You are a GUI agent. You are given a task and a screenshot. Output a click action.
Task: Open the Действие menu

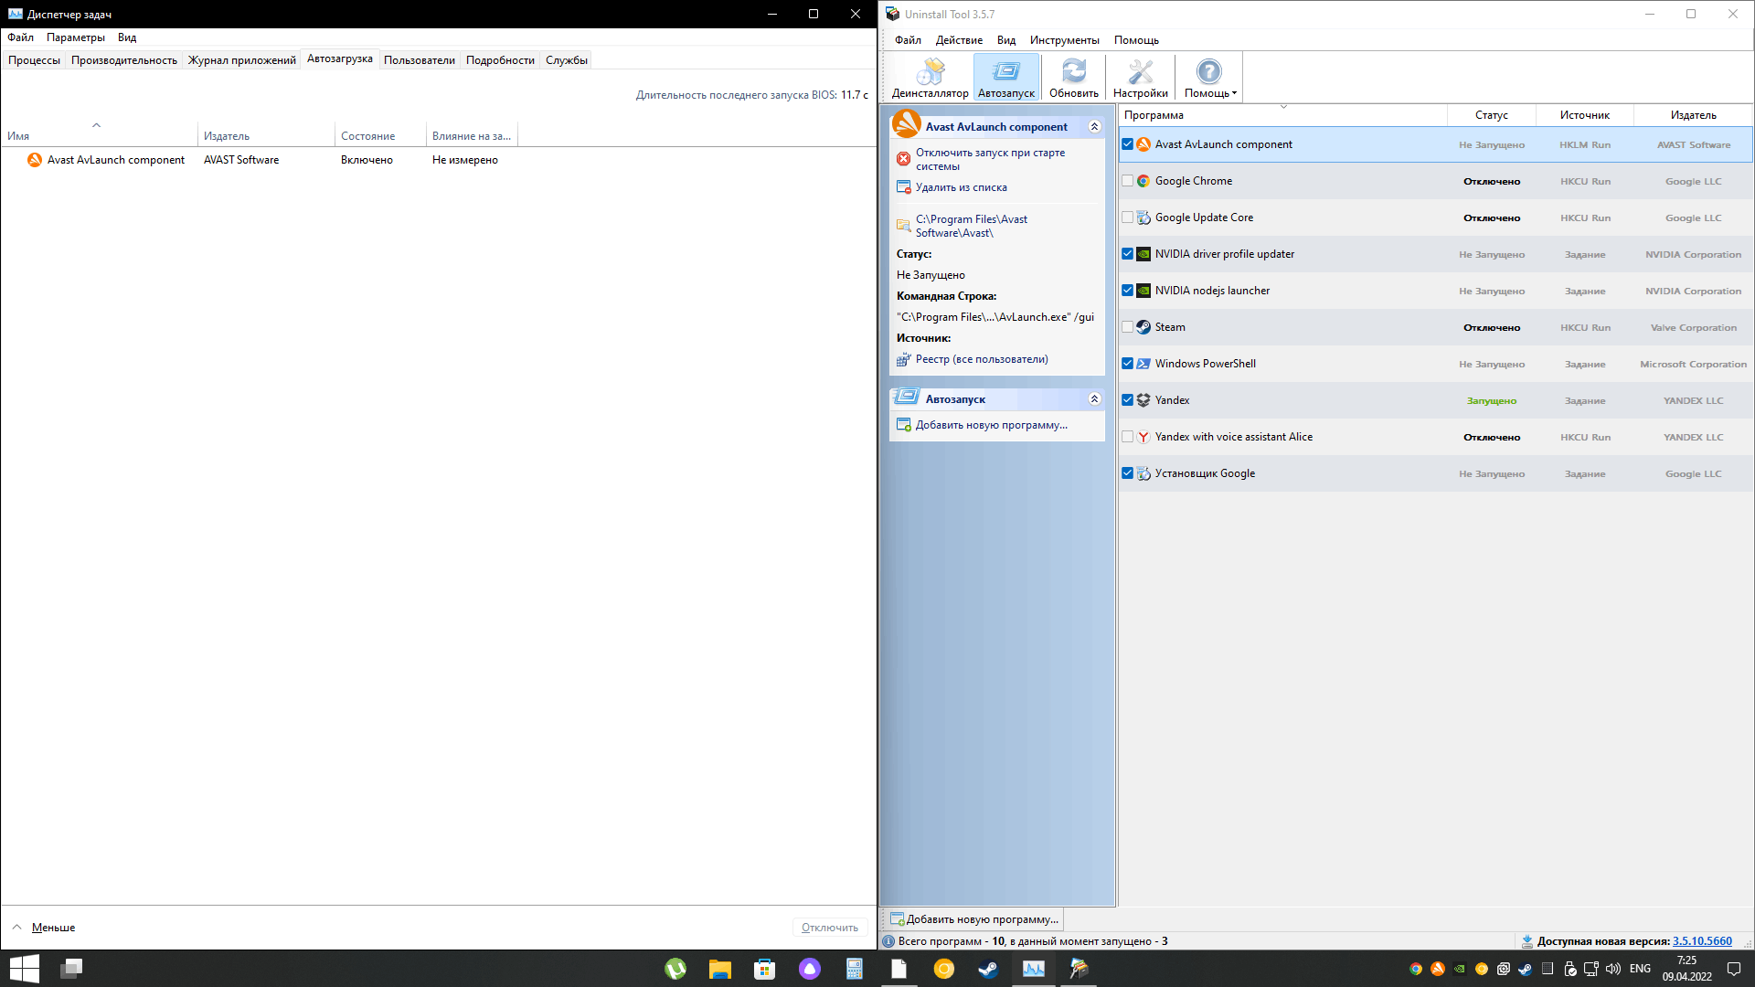pos(959,40)
